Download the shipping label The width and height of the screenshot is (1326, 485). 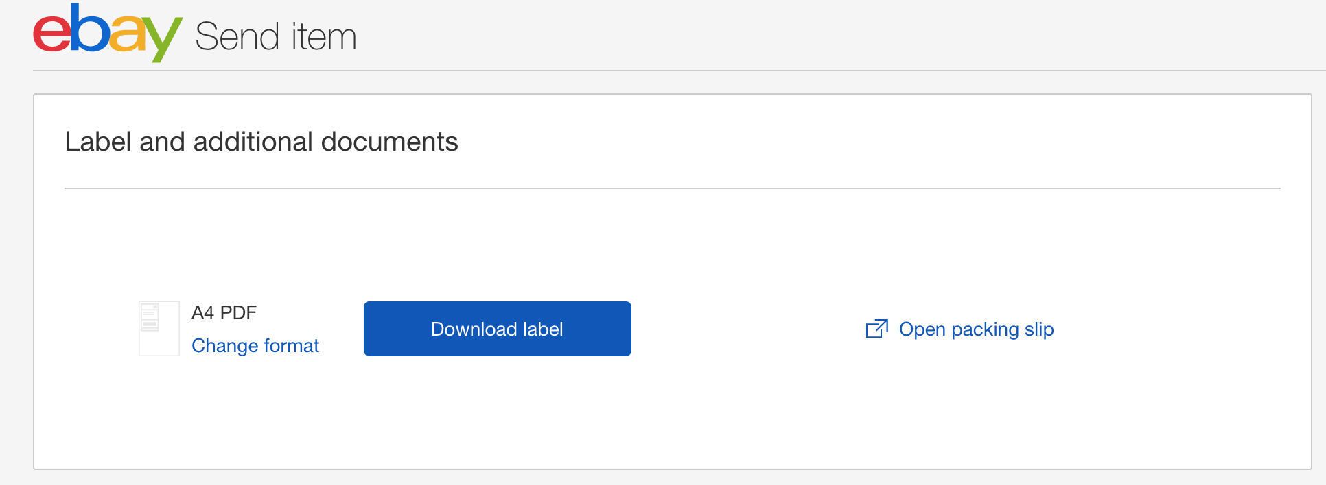498,329
